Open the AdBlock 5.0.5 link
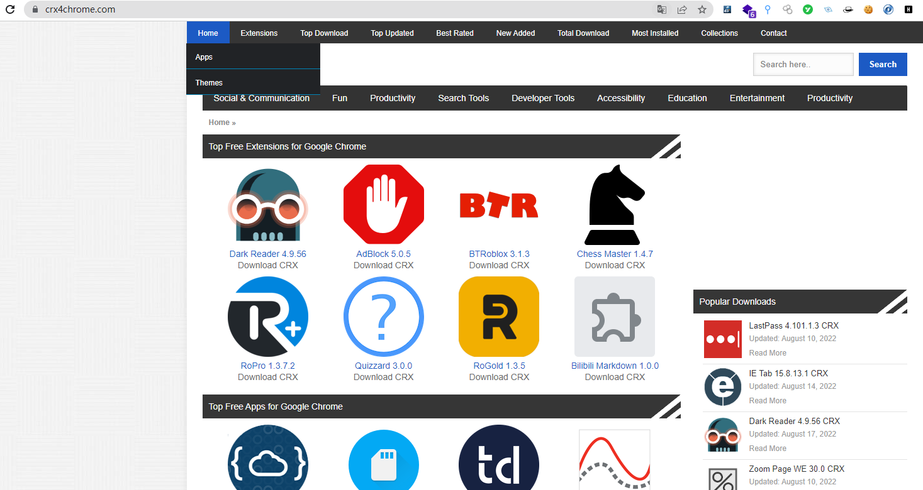The width and height of the screenshot is (923, 490). 384,254
